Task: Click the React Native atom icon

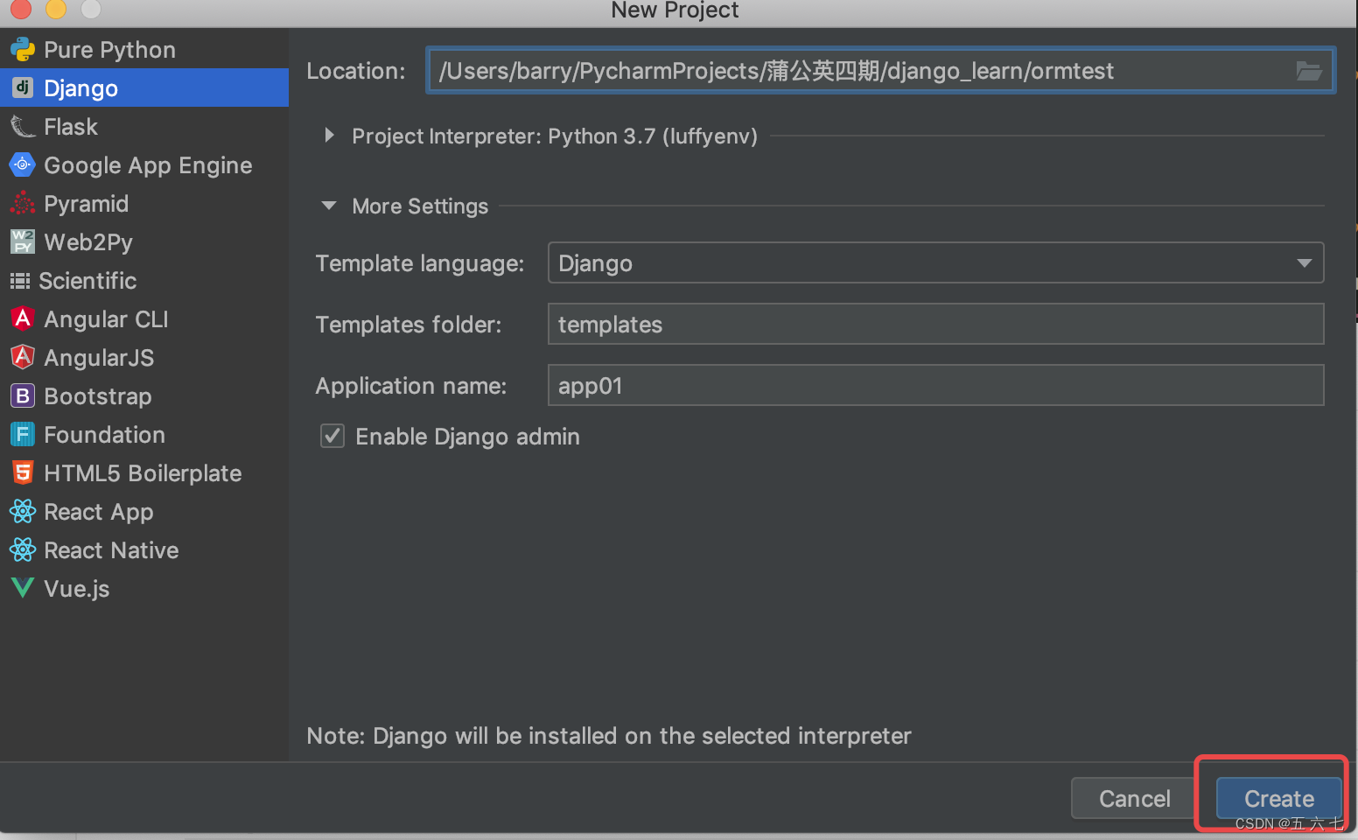Action: [23, 549]
